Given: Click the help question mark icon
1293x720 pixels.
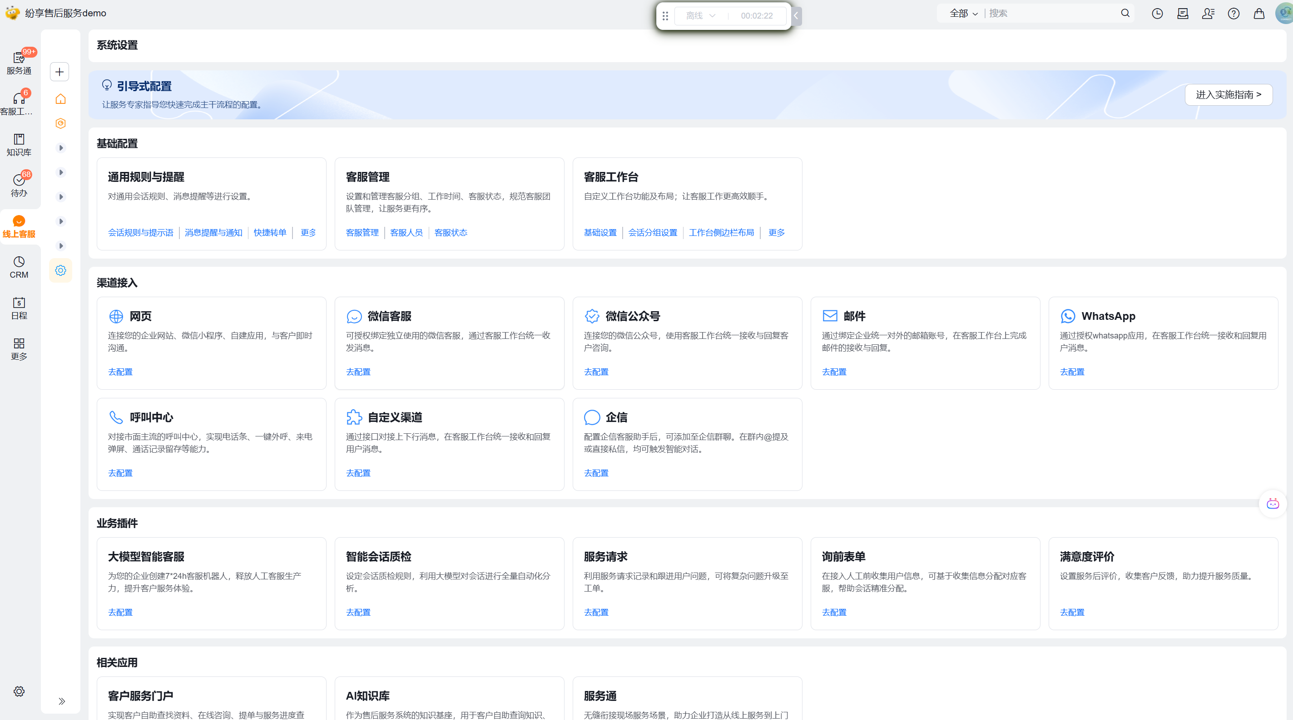Looking at the screenshot, I should click(1233, 14).
